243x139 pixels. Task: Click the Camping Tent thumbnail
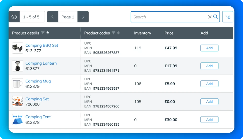(18, 120)
